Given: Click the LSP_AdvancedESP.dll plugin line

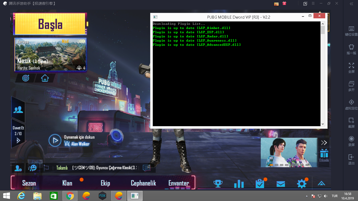Looking at the screenshot, I should [x=197, y=45].
